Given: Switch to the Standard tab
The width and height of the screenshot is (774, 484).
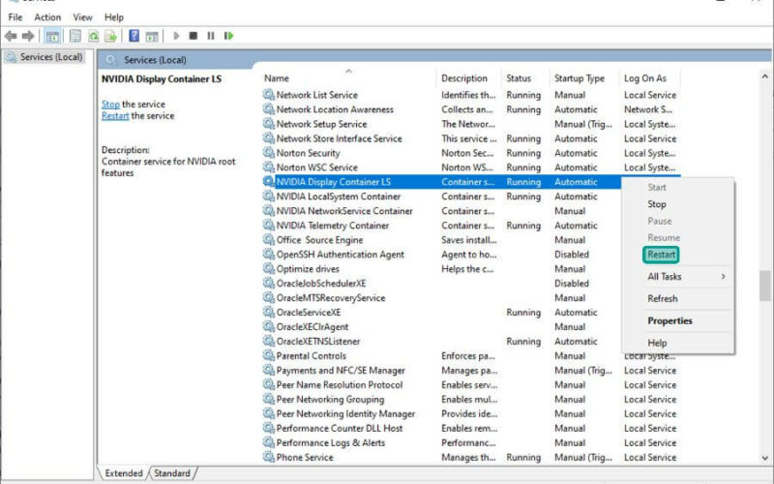Looking at the screenshot, I should click(x=172, y=473).
